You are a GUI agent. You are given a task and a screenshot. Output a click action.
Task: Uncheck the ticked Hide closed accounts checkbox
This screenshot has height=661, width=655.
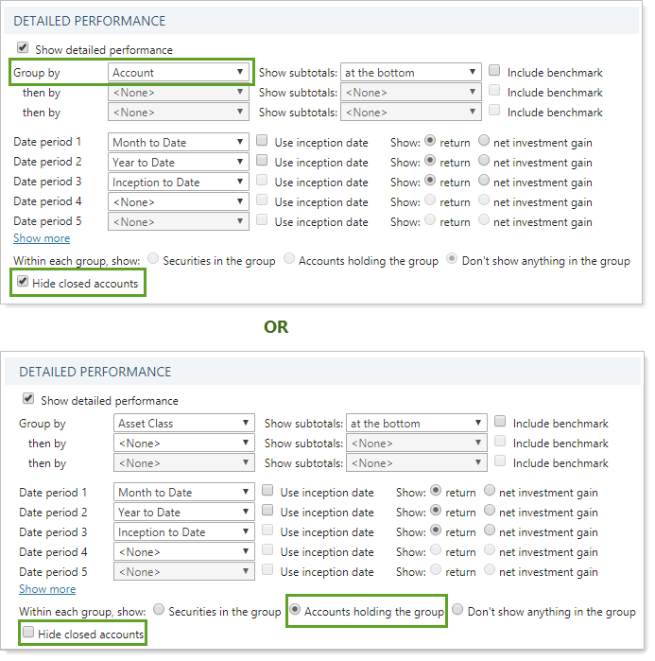coord(22,283)
